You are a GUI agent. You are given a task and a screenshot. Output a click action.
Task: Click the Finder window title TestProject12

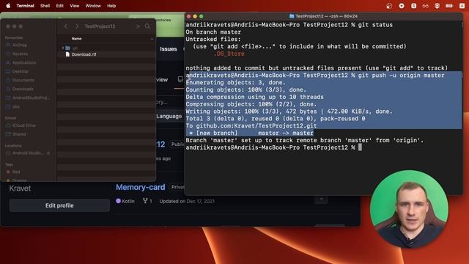pyautogui.click(x=100, y=26)
